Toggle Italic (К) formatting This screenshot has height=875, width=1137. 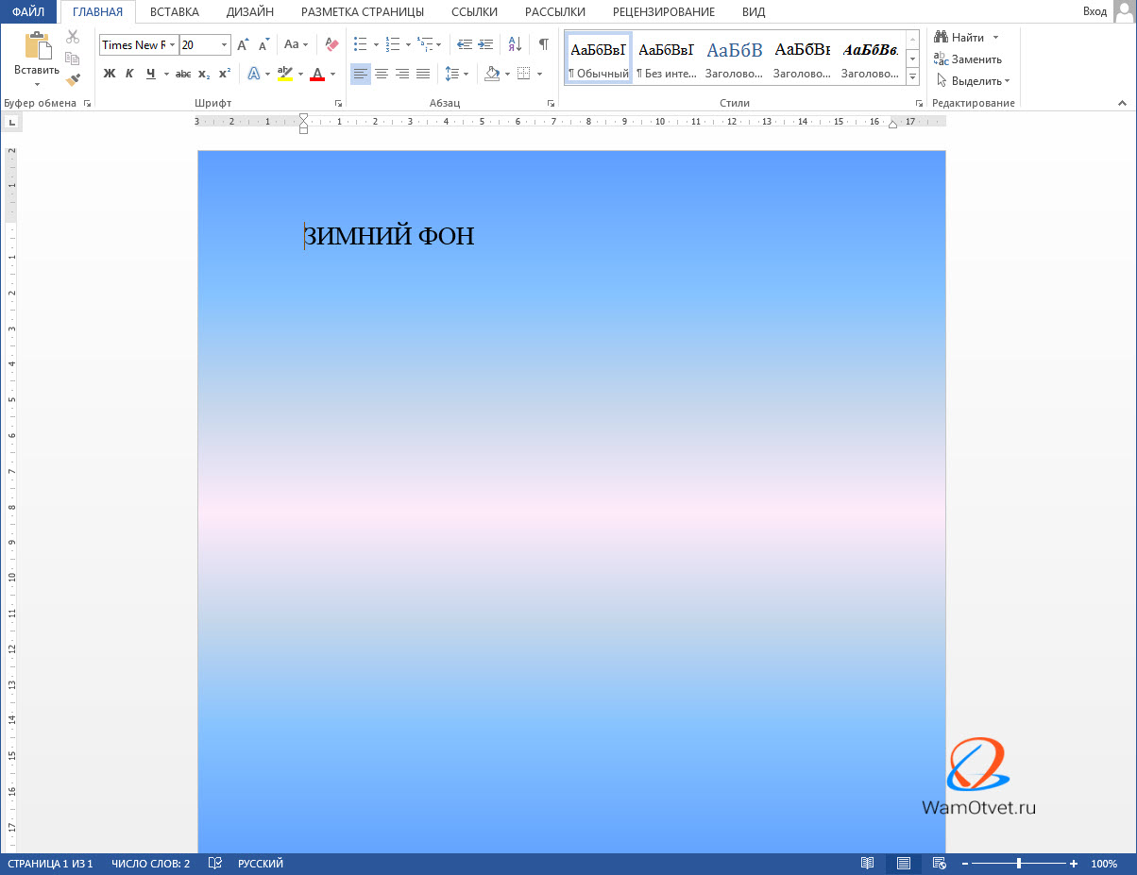tap(129, 74)
